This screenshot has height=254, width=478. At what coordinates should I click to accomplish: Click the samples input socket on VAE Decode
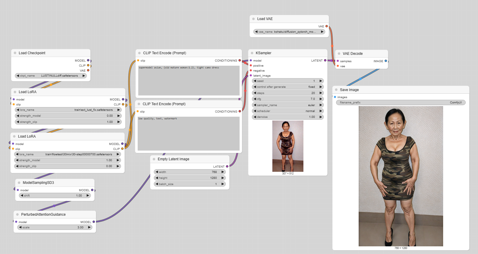coord(338,61)
